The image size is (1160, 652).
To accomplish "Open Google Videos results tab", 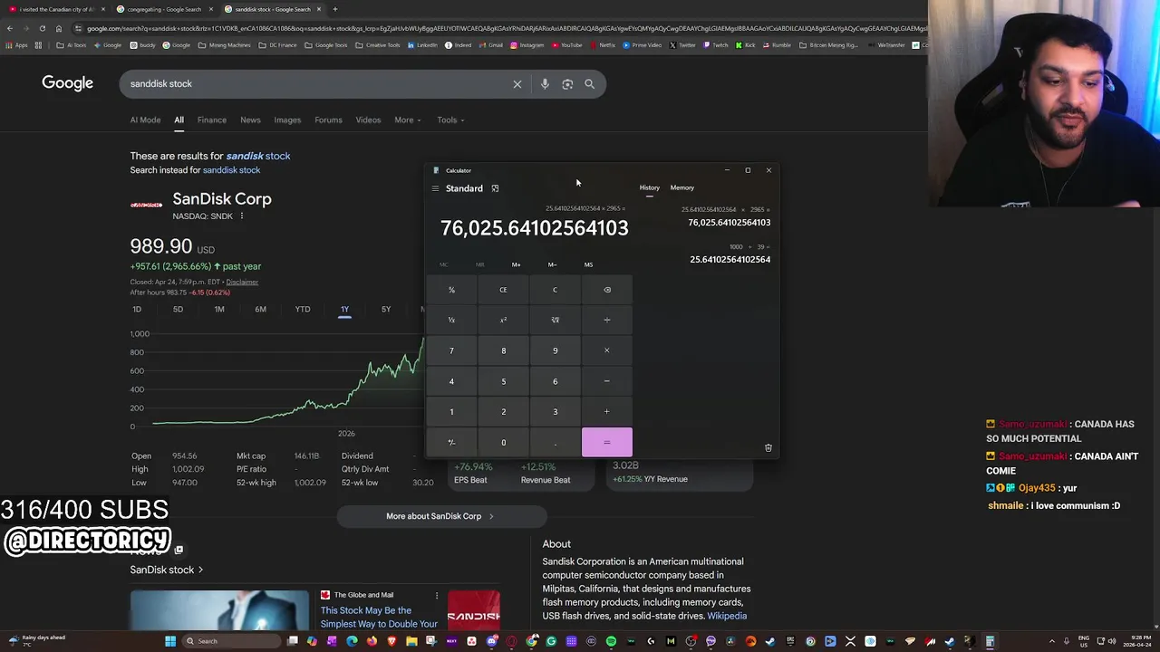I will tap(368, 120).
